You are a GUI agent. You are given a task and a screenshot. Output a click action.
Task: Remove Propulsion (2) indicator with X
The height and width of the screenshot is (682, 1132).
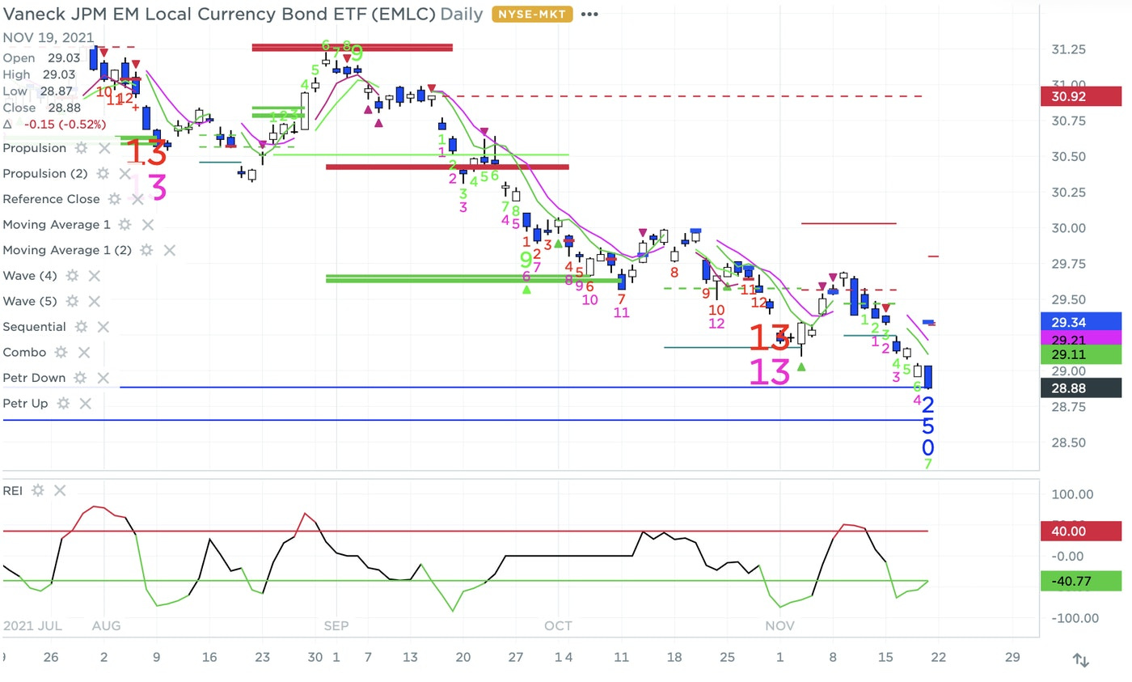pos(125,174)
